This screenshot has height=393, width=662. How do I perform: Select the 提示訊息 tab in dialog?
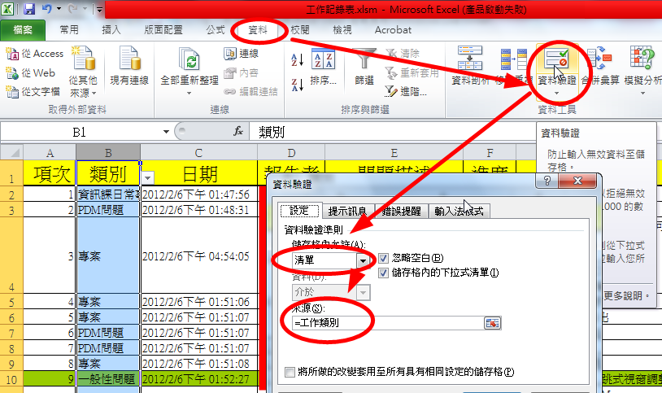coord(347,211)
